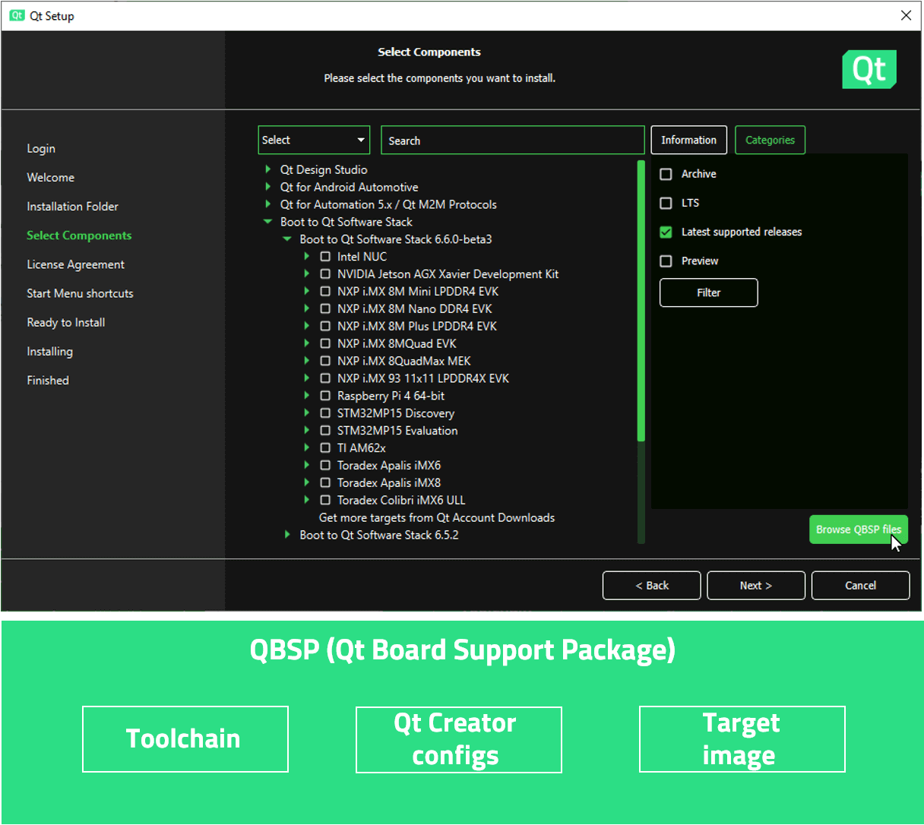Screen dimensions: 924x825
Task: Toggle the LTS filter checkbox
Action: tap(666, 203)
